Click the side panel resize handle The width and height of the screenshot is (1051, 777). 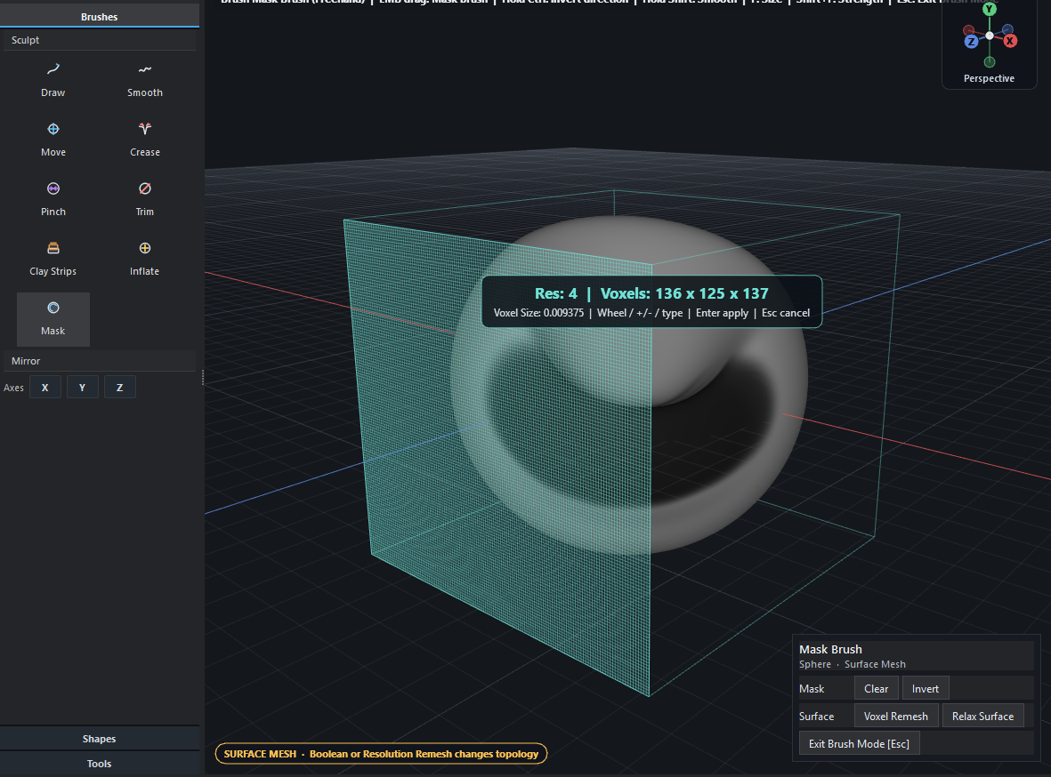pyautogui.click(x=202, y=379)
